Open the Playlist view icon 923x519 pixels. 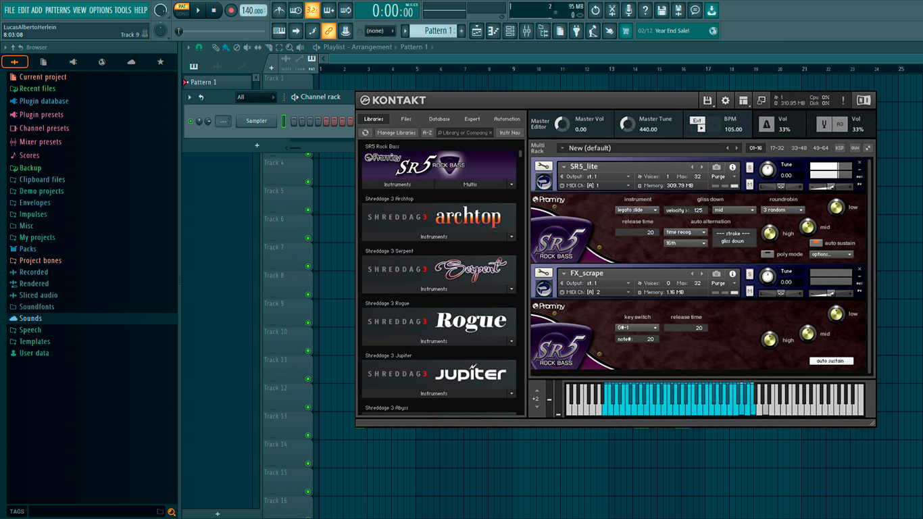pos(477,31)
